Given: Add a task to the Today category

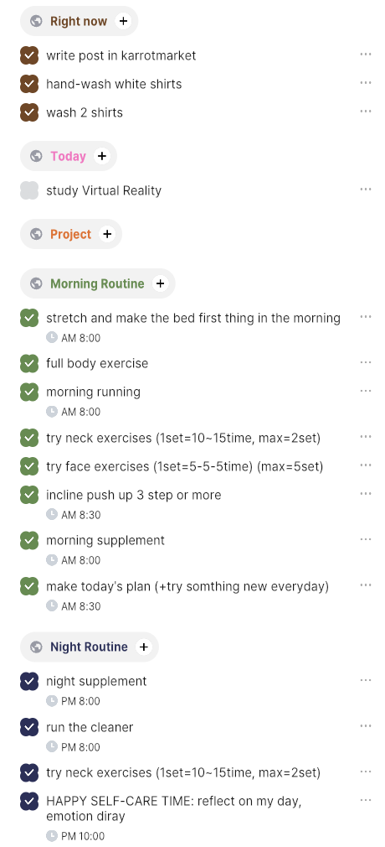Looking at the screenshot, I should tap(102, 156).
